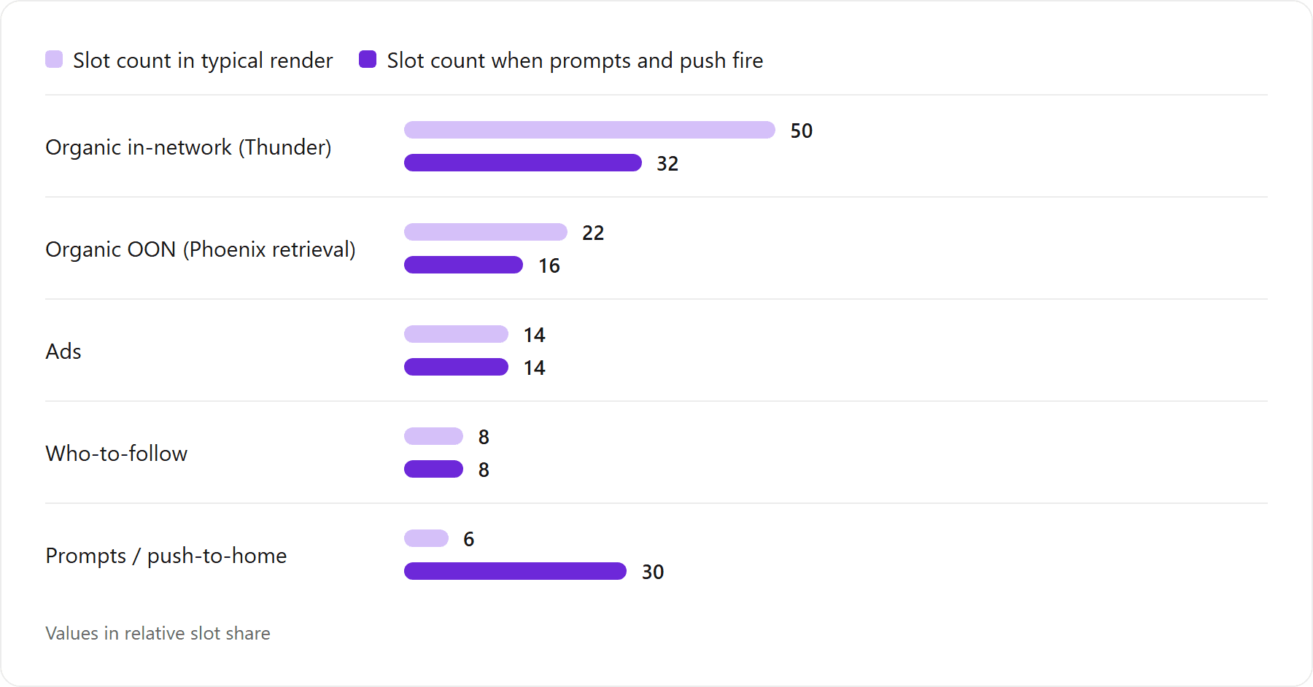Screen dimensions: 1313x687
Task: Click the 'Values in relative slot share' footnote
Action: point(158,633)
